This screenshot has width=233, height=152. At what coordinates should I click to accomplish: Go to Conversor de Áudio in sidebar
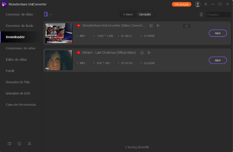[20, 26]
